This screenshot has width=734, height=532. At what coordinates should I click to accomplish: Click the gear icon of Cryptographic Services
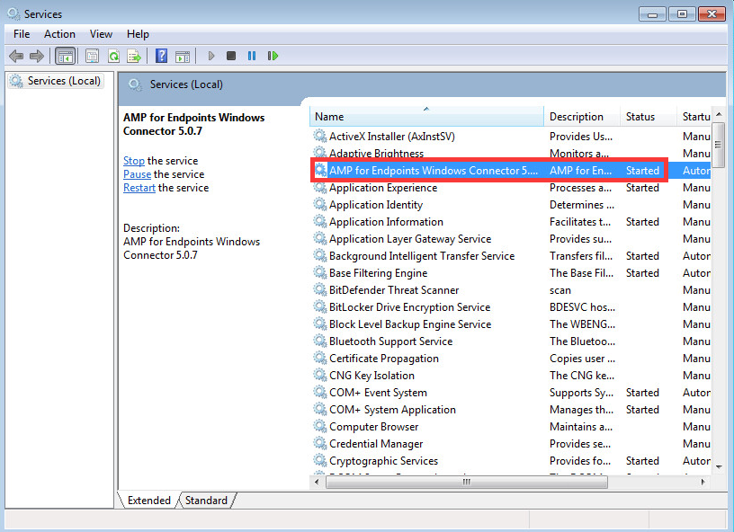coord(320,460)
